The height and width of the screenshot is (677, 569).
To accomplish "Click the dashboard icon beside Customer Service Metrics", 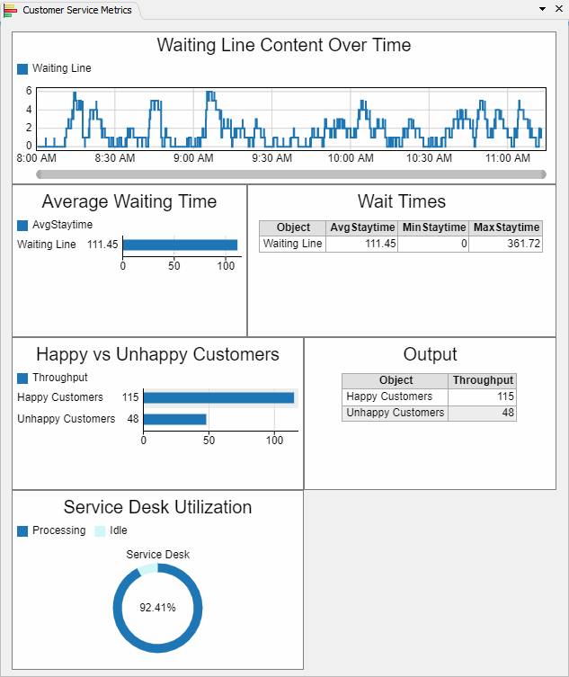I will pyautogui.click(x=10, y=10).
